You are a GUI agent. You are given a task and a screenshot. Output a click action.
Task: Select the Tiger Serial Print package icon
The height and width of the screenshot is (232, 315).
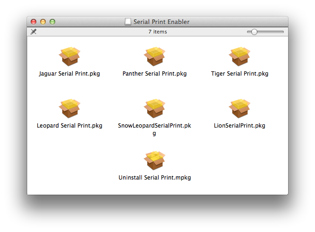pyautogui.click(x=239, y=57)
